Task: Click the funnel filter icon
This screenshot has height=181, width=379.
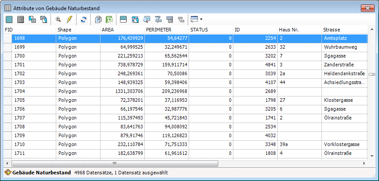Action: click(158, 19)
